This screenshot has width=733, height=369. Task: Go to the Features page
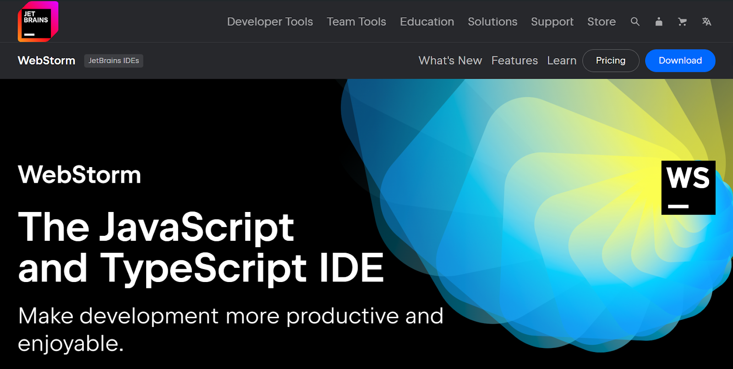[514, 60]
